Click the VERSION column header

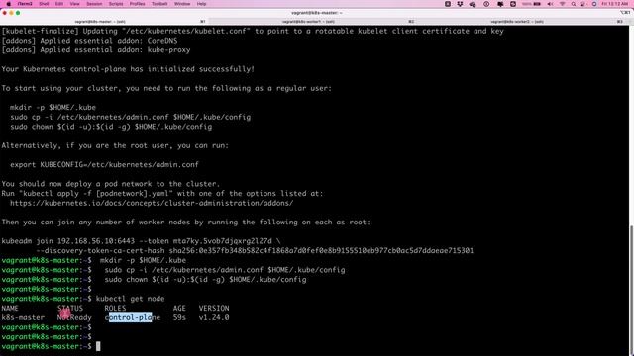(214, 308)
